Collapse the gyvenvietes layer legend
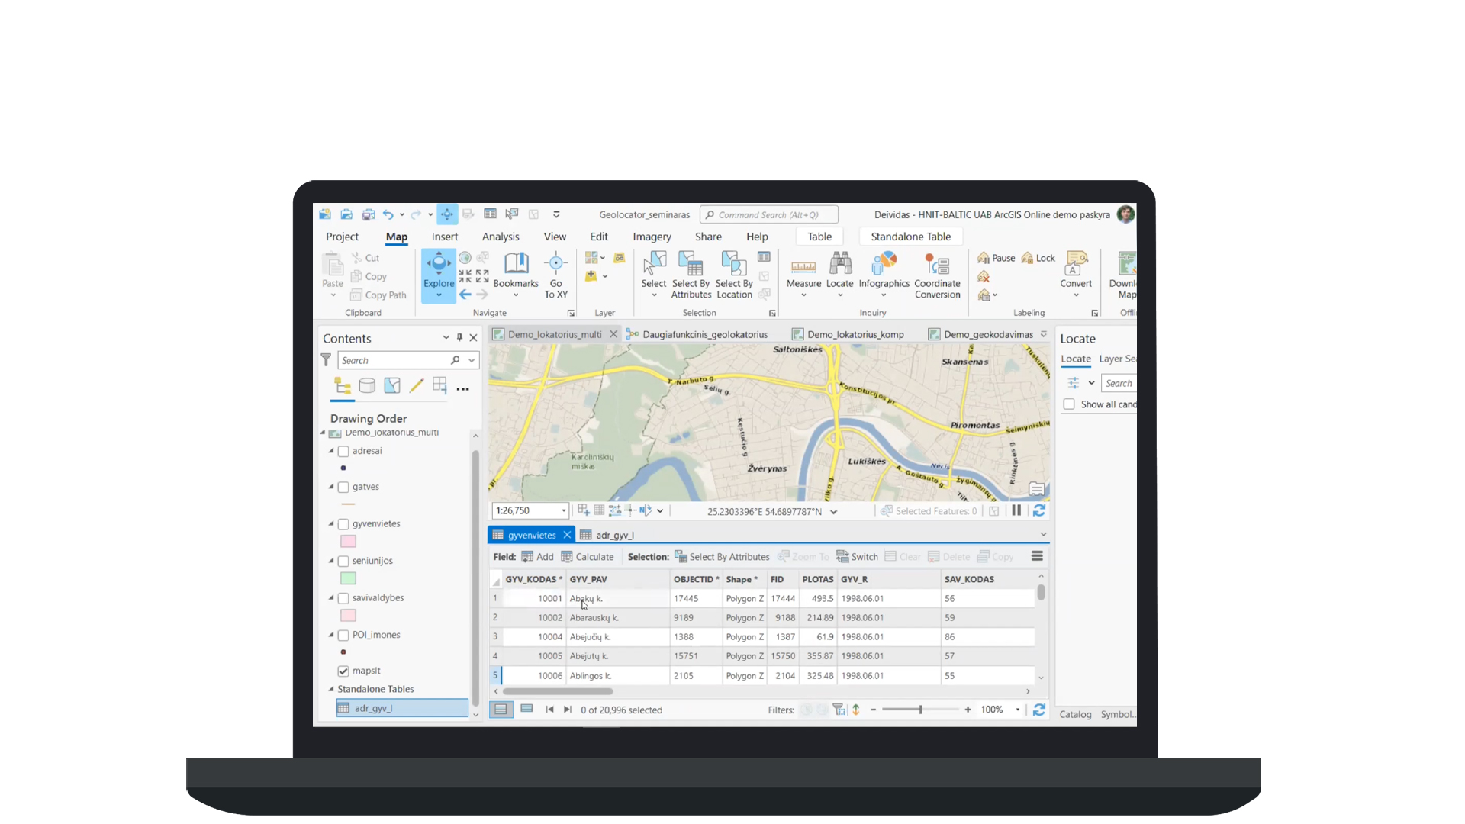The image size is (1465, 824). click(x=331, y=524)
